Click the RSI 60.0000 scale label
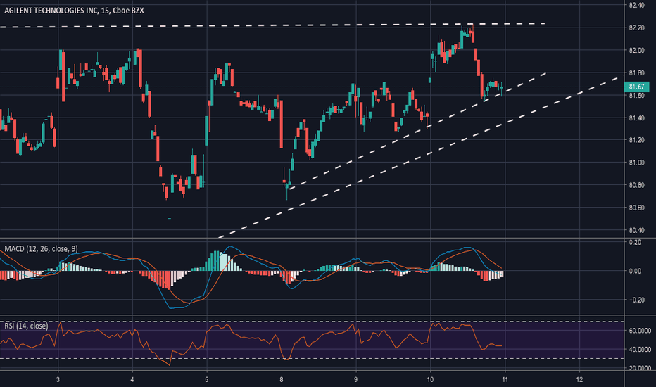 pyautogui.click(x=640, y=331)
